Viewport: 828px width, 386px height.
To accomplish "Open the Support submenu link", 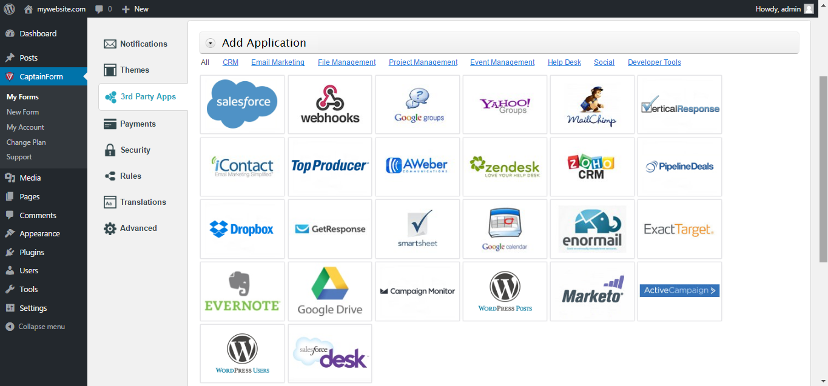I will tap(19, 157).
